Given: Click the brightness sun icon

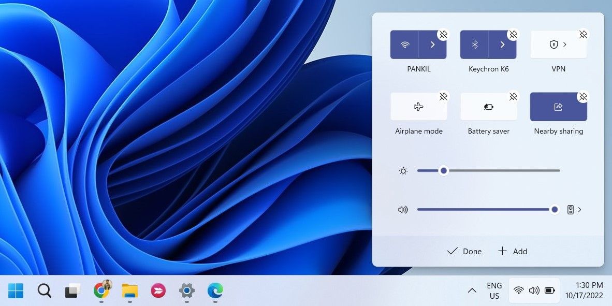Looking at the screenshot, I should (403, 170).
